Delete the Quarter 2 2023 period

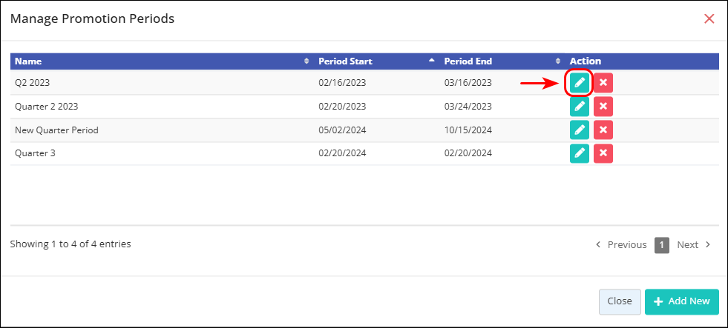[603, 107]
